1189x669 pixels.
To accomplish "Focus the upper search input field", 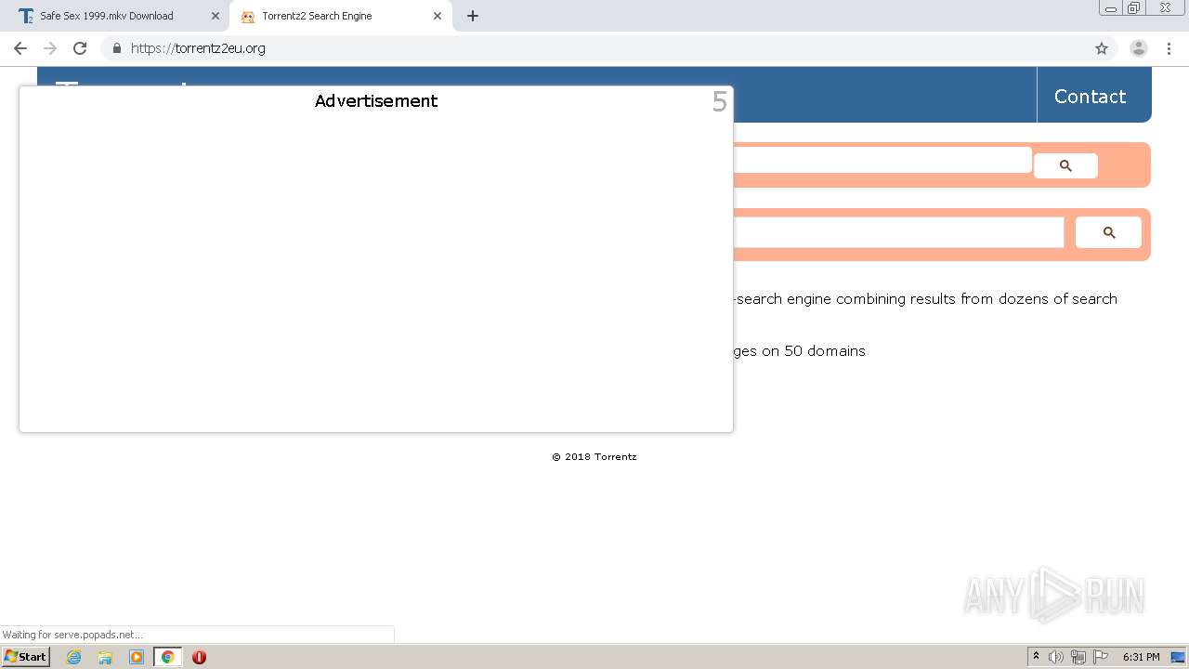I will point(882,160).
